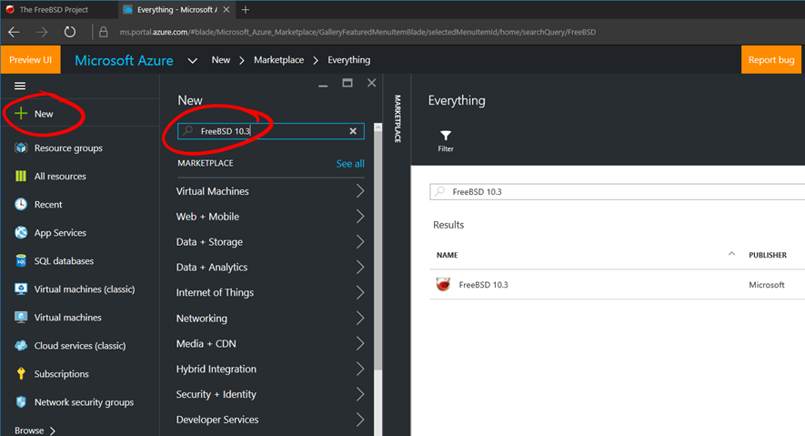Click the magnifier icon in New search box
Image resolution: width=805 pixels, height=436 pixels.
[x=188, y=131]
